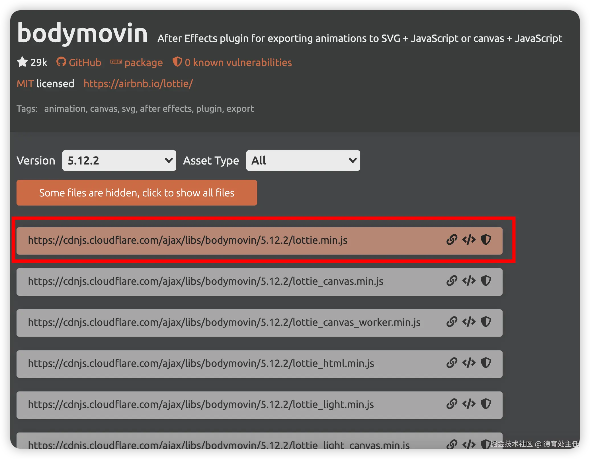Screen dimensions: 590x459
Task: Visit the airbnb.io/lottie homepage link
Action: tap(138, 84)
